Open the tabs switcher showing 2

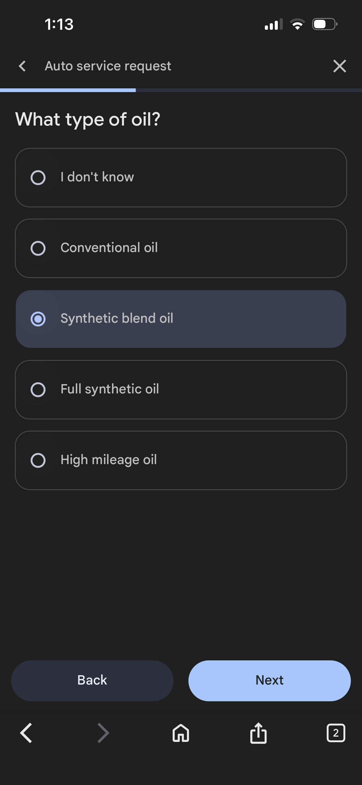(336, 733)
